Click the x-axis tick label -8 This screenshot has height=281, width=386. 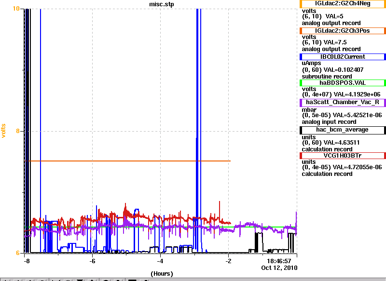(27, 261)
